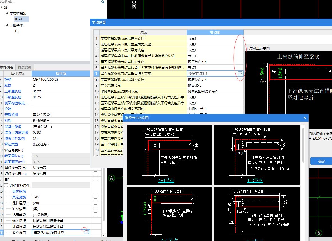The image size is (332, 241).
Task: Collapse the 楼层框架梁 tree node
Action: (x=6, y=13)
